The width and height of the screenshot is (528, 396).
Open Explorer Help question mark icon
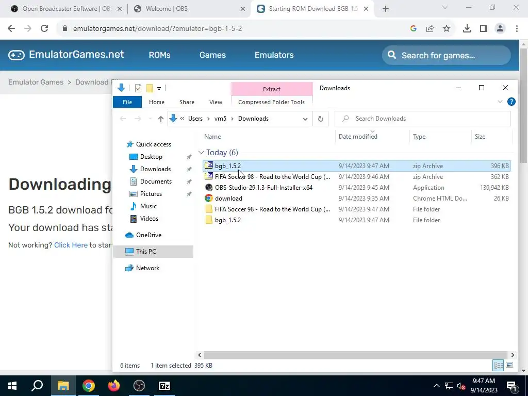[511, 102]
